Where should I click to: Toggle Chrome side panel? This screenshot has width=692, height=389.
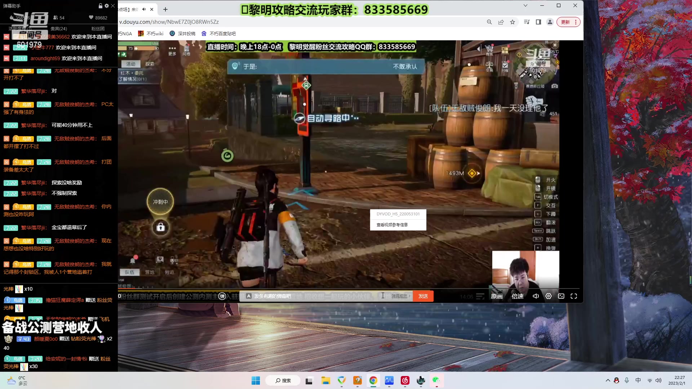click(x=538, y=22)
